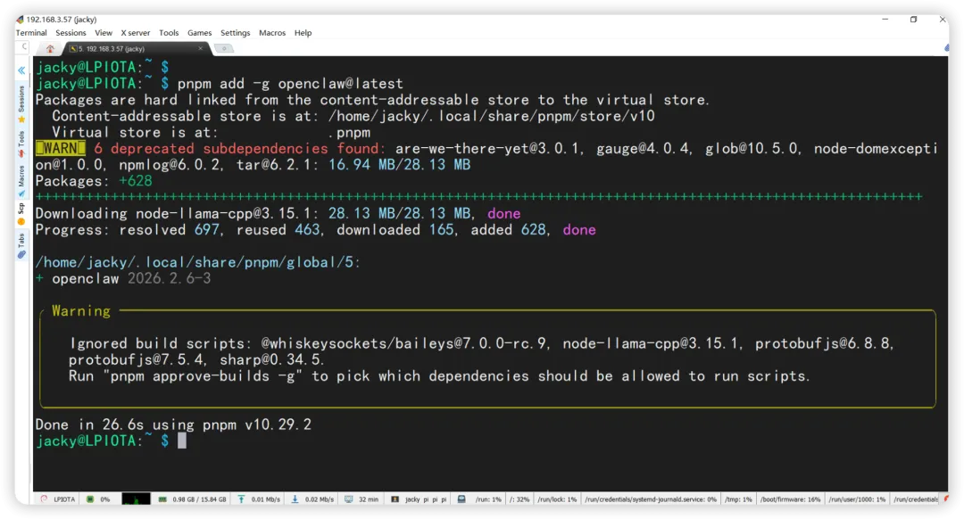Click the openclaw 2026.2.6-3 version line
Image resolution: width=964 pixels, height=519 pixels.
pyautogui.click(x=123, y=278)
